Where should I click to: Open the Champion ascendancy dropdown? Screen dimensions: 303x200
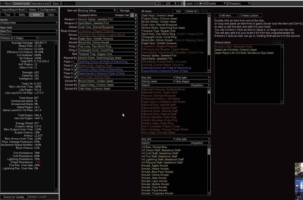[239, 3]
